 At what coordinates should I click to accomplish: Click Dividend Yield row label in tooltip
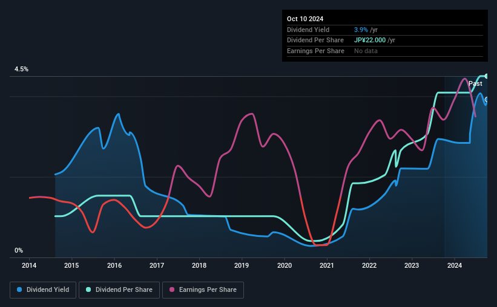coord(308,30)
